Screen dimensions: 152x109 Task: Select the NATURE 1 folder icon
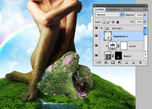[107, 28]
